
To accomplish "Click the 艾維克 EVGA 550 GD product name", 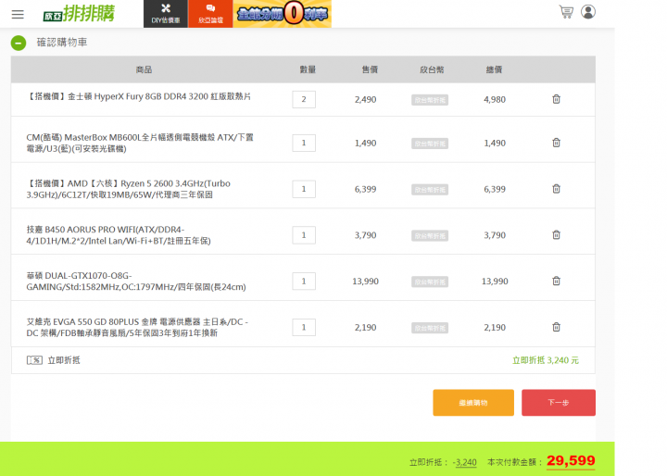I will click(137, 327).
